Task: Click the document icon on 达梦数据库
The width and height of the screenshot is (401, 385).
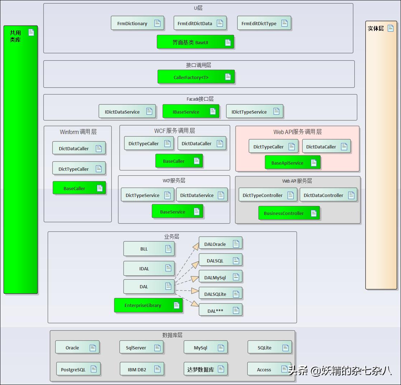Action: coord(221,368)
